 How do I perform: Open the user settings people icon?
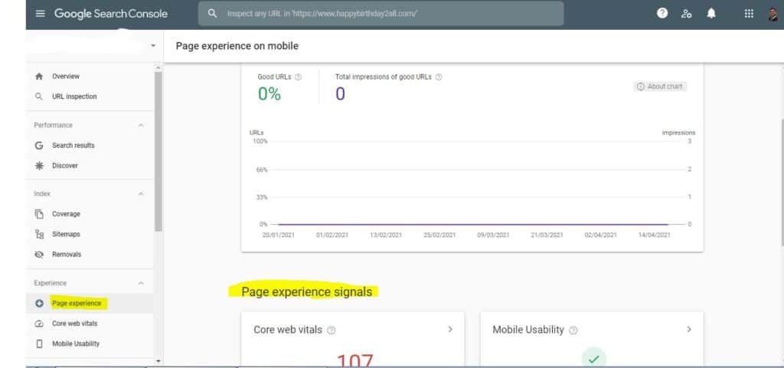(687, 14)
